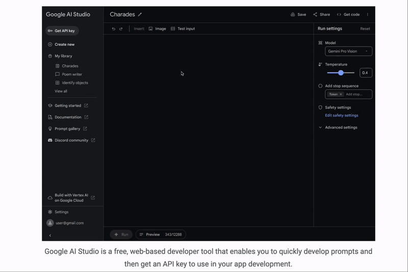Click View all under My library
408x272 pixels.
(61, 91)
